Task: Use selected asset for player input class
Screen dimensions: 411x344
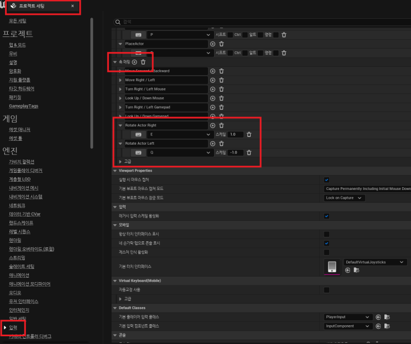Action: 378,317
